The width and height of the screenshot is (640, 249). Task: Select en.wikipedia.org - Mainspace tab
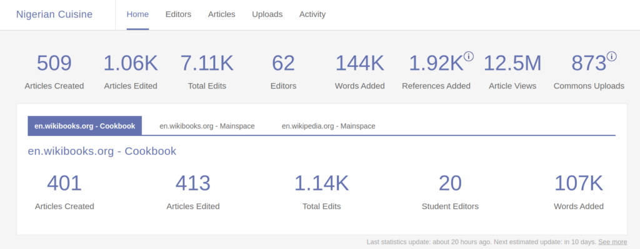329,126
